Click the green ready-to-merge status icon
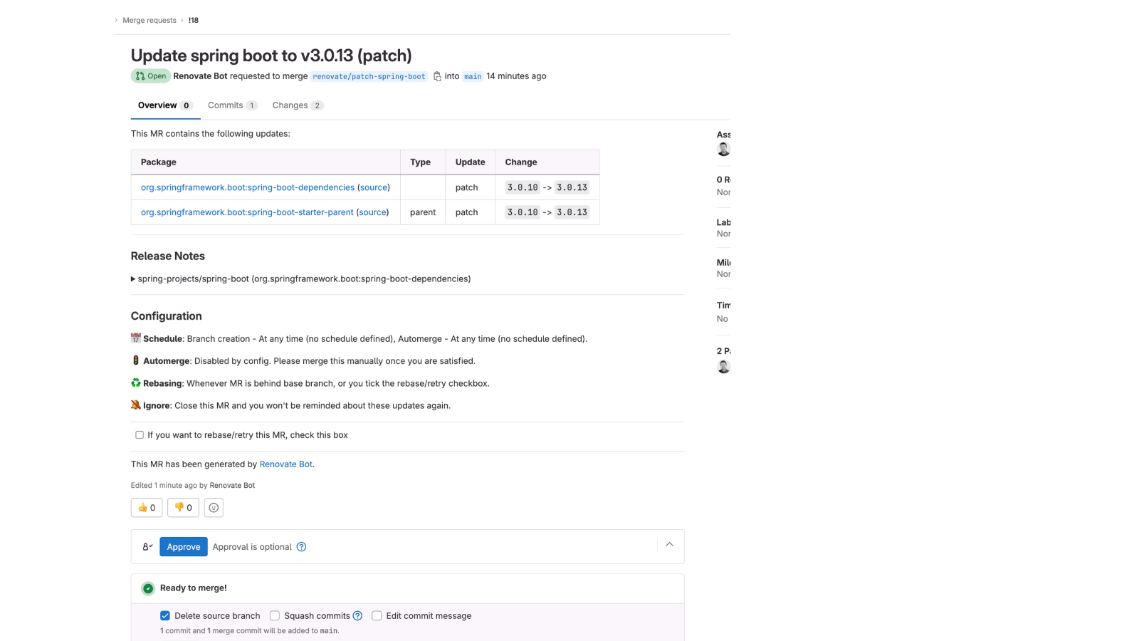This screenshot has height=641, width=1139. click(x=148, y=588)
